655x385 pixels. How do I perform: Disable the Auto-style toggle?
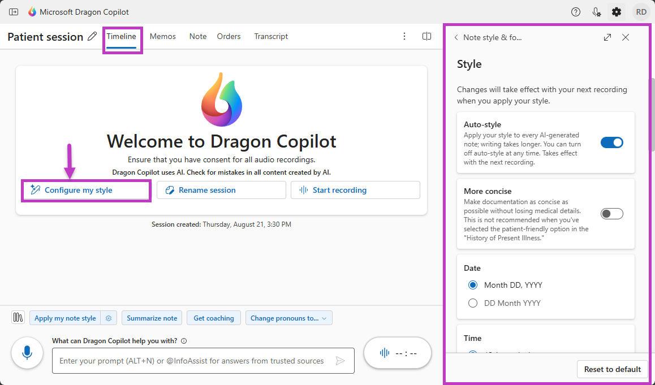pyautogui.click(x=611, y=142)
